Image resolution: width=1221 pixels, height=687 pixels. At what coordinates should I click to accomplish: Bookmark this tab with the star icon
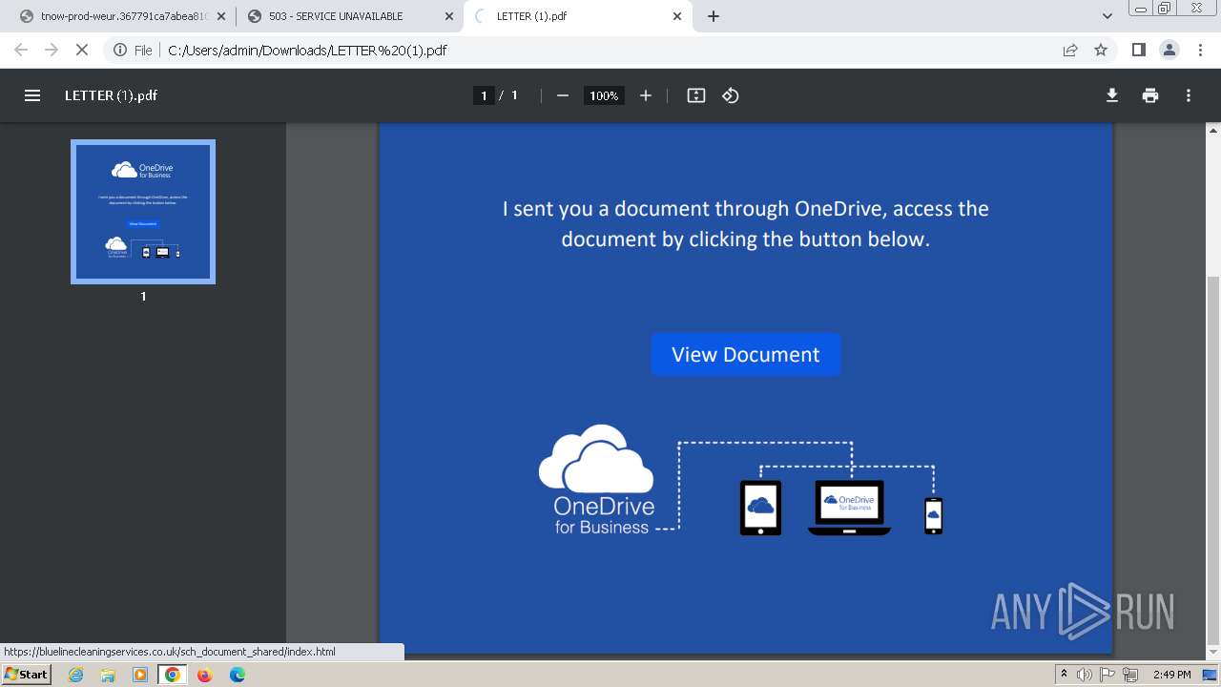[1101, 50]
